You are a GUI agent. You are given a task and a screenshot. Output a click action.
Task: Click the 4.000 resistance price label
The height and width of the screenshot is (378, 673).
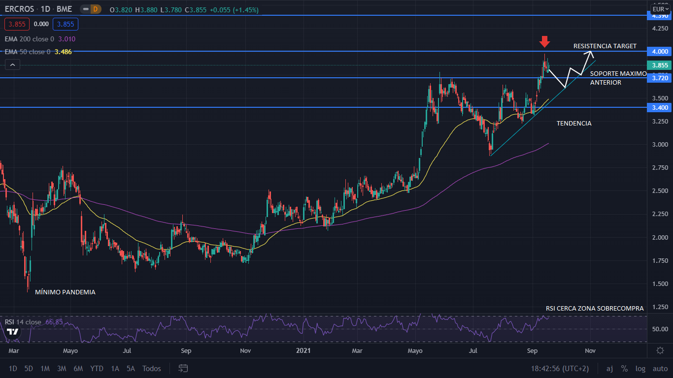tap(660, 52)
